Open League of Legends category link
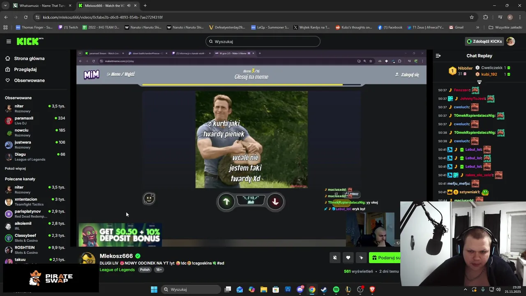The height and width of the screenshot is (296, 526). [x=117, y=270]
